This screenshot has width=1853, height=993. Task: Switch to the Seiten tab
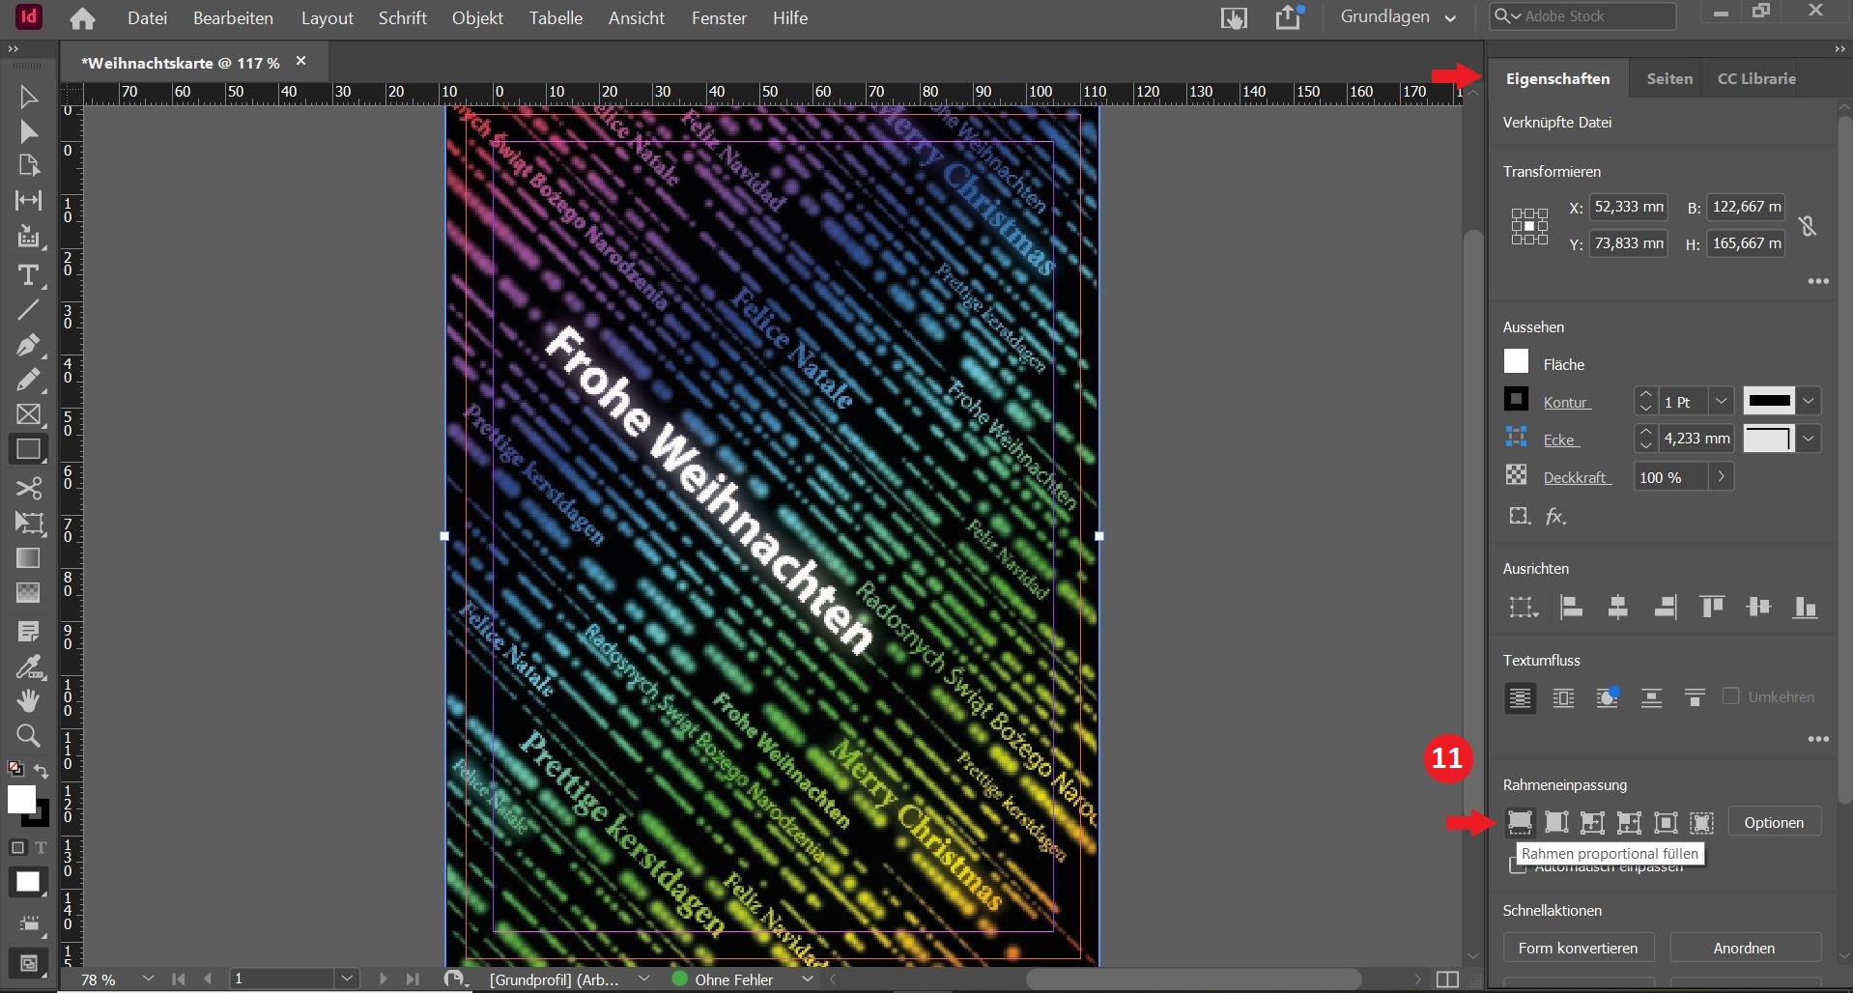1669,79
